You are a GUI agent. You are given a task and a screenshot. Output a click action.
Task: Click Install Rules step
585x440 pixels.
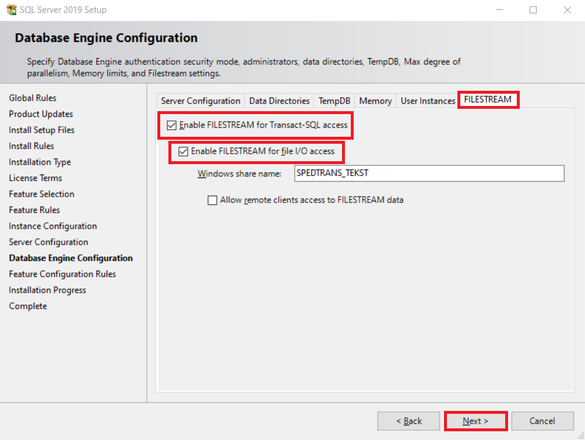[x=31, y=146]
